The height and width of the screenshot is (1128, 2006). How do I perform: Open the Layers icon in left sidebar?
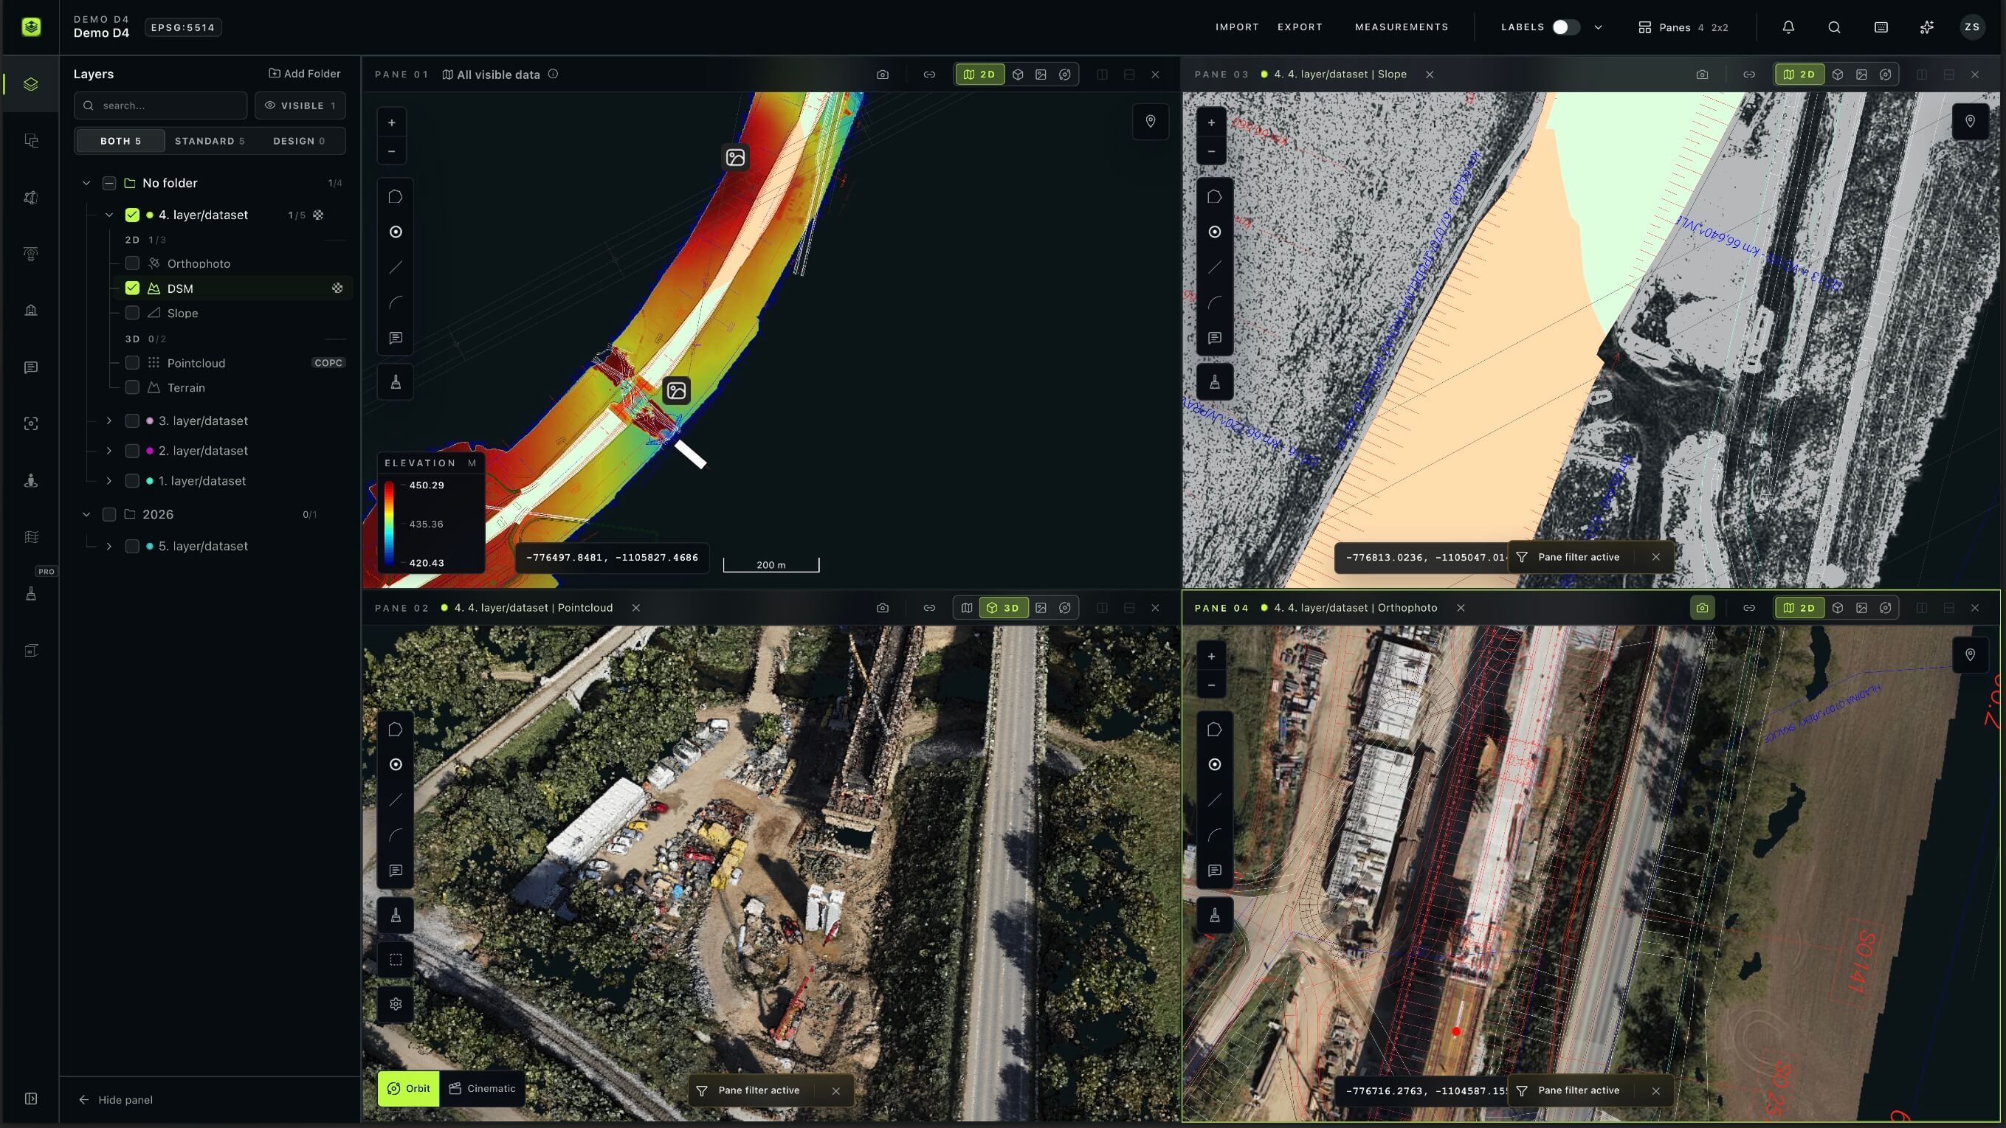point(31,84)
